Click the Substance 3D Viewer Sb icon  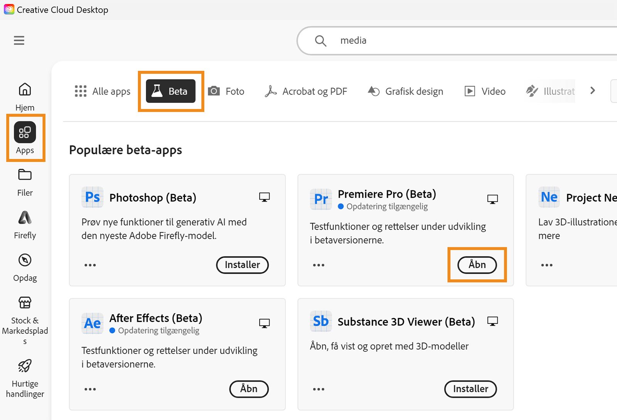(x=321, y=321)
